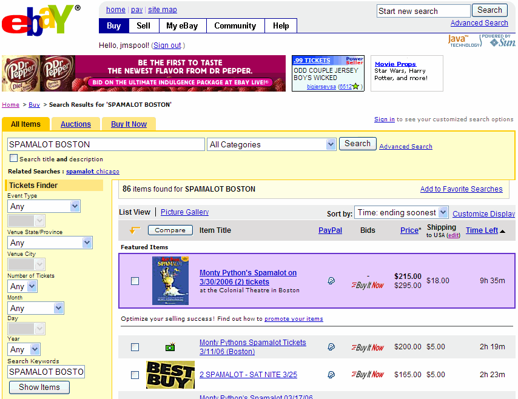Viewport: 518px width, 399px height.
Task: Open the All Categories dropdown
Action: tap(272, 144)
